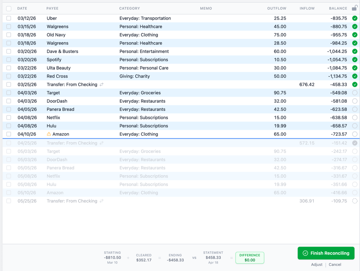This screenshot has height=271, width=360.
Task: Click the 04/10/26 date cell
Action: pyautogui.click(x=27, y=134)
